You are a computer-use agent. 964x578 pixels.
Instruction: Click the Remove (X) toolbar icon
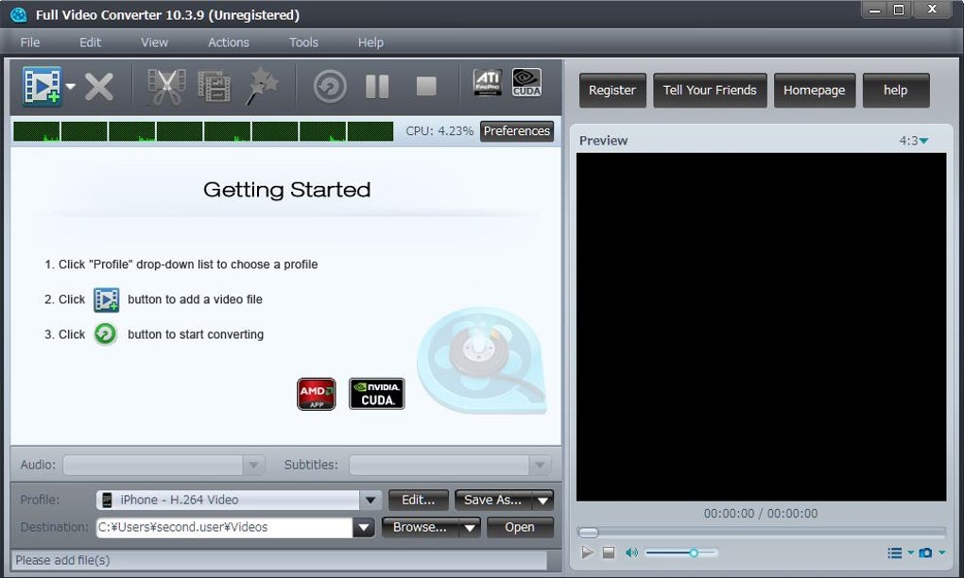pos(99,87)
